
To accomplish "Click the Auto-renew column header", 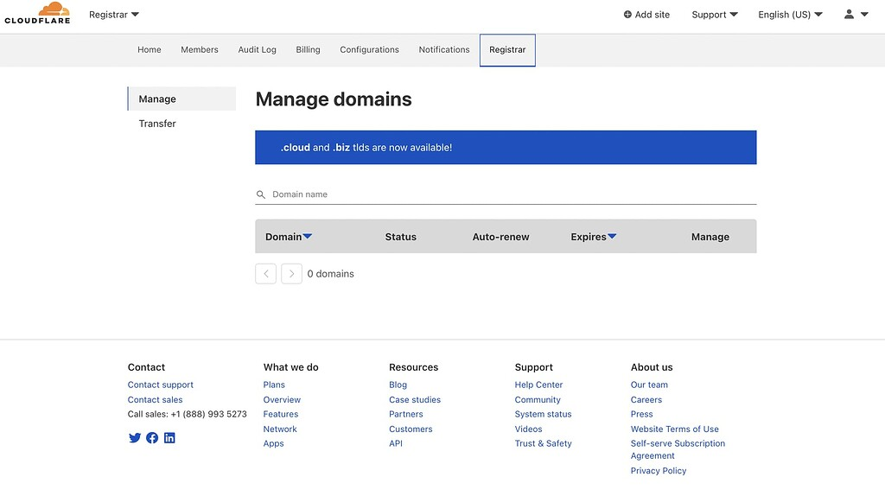I will click(x=500, y=237).
